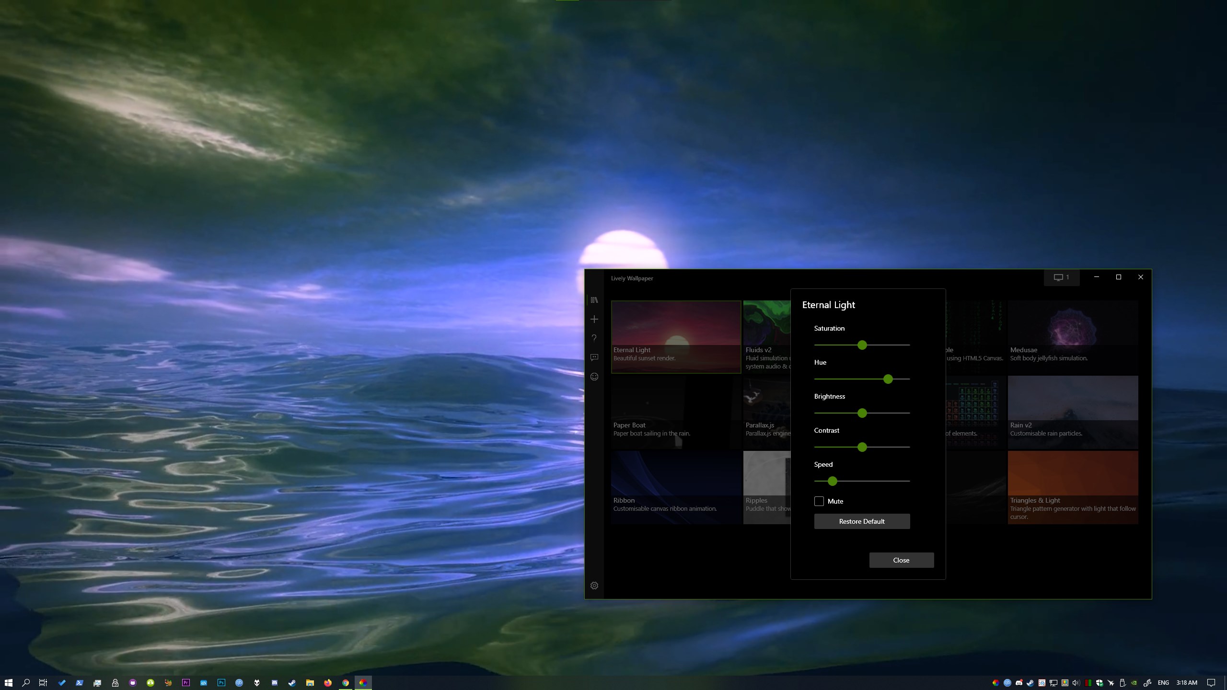The image size is (1227, 690).
Task: Click Restore Default button
Action: click(x=862, y=521)
